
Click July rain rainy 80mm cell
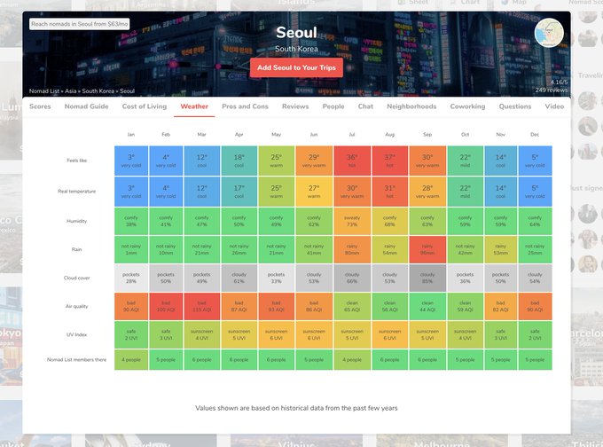tap(352, 249)
